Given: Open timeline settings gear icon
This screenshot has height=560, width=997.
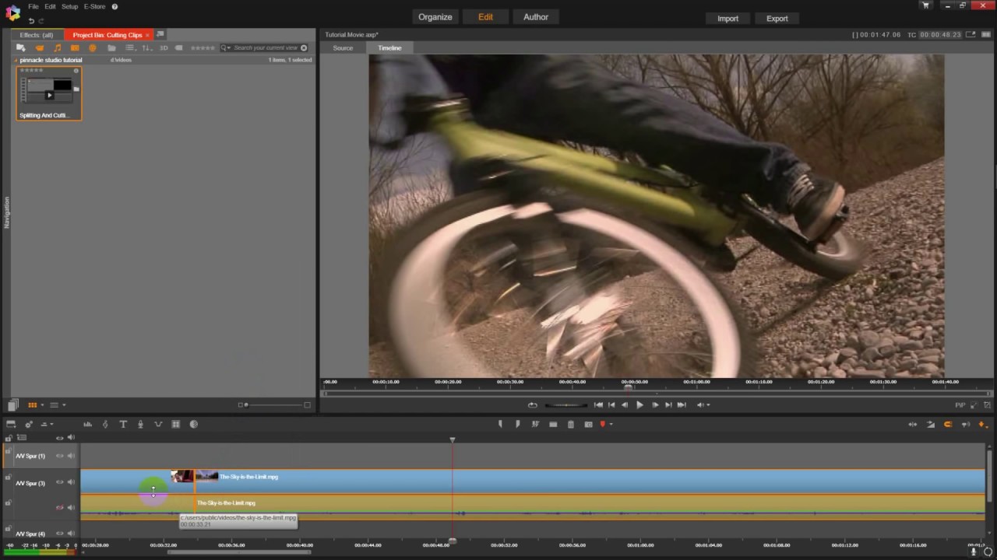Looking at the screenshot, I should pyautogui.click(x=29, y=424).
